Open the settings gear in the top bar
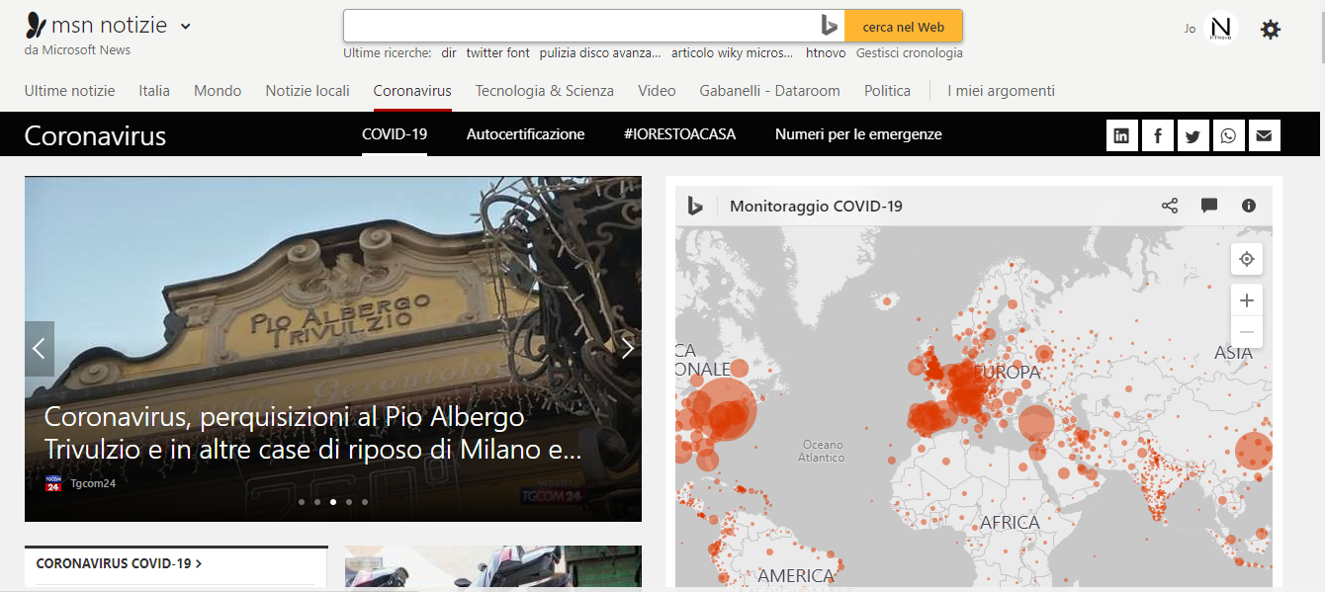 (x=1270, y=30)
